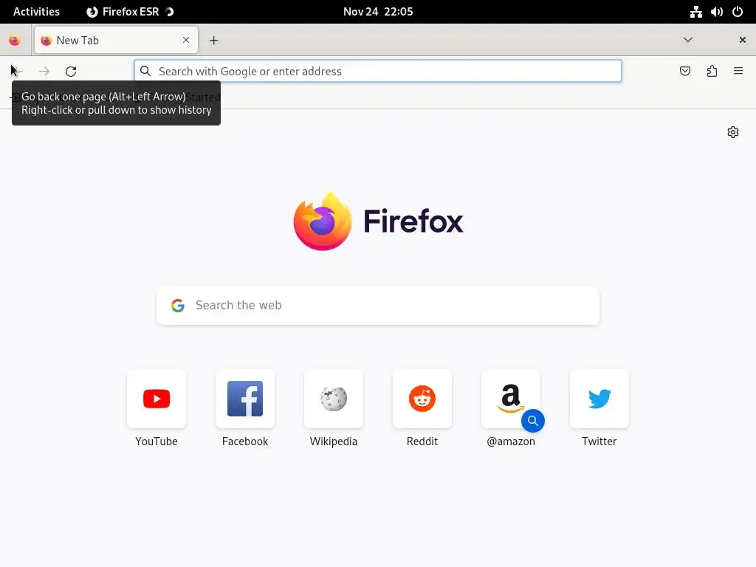This screenshot has width=756, height=567.
Task: Click the Firefox View pinned icon
Action: (x=15, y=41)
